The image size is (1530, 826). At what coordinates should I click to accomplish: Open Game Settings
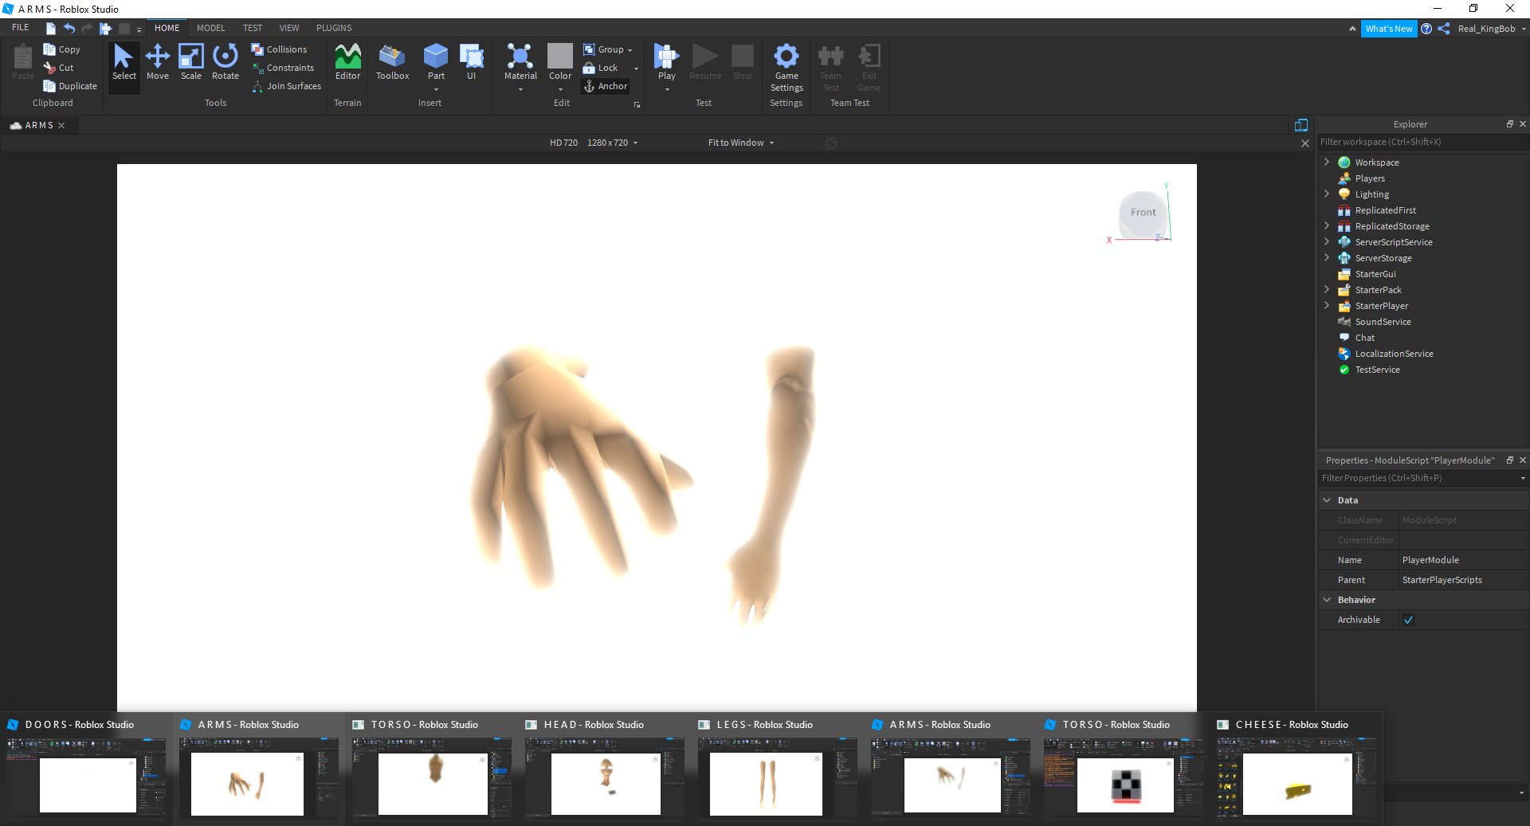point(787,67)
